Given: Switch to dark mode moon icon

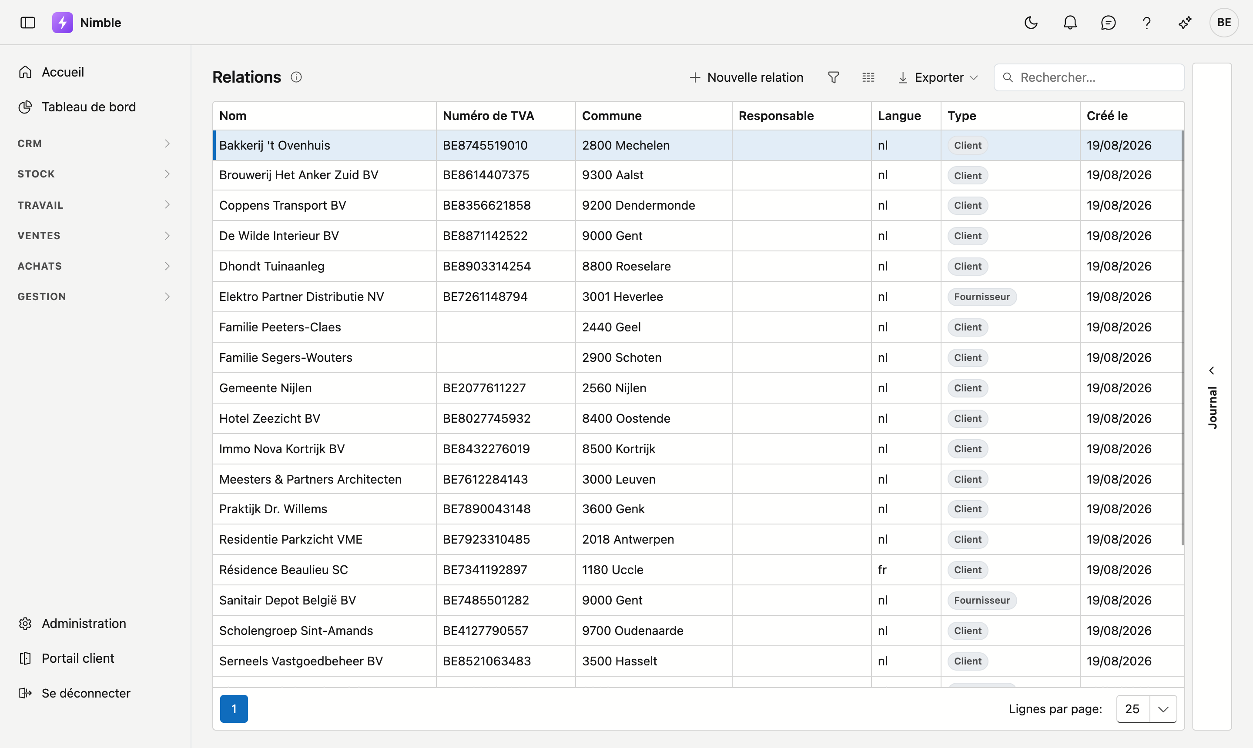Looking at the screenshot, I should click(x=1031, y=23).
